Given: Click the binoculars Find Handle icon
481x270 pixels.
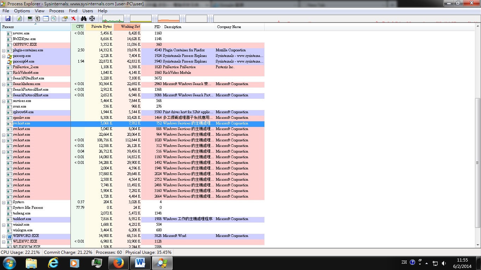Looking at the screenshot, I should pyautogui.click(x=84, y=19).
